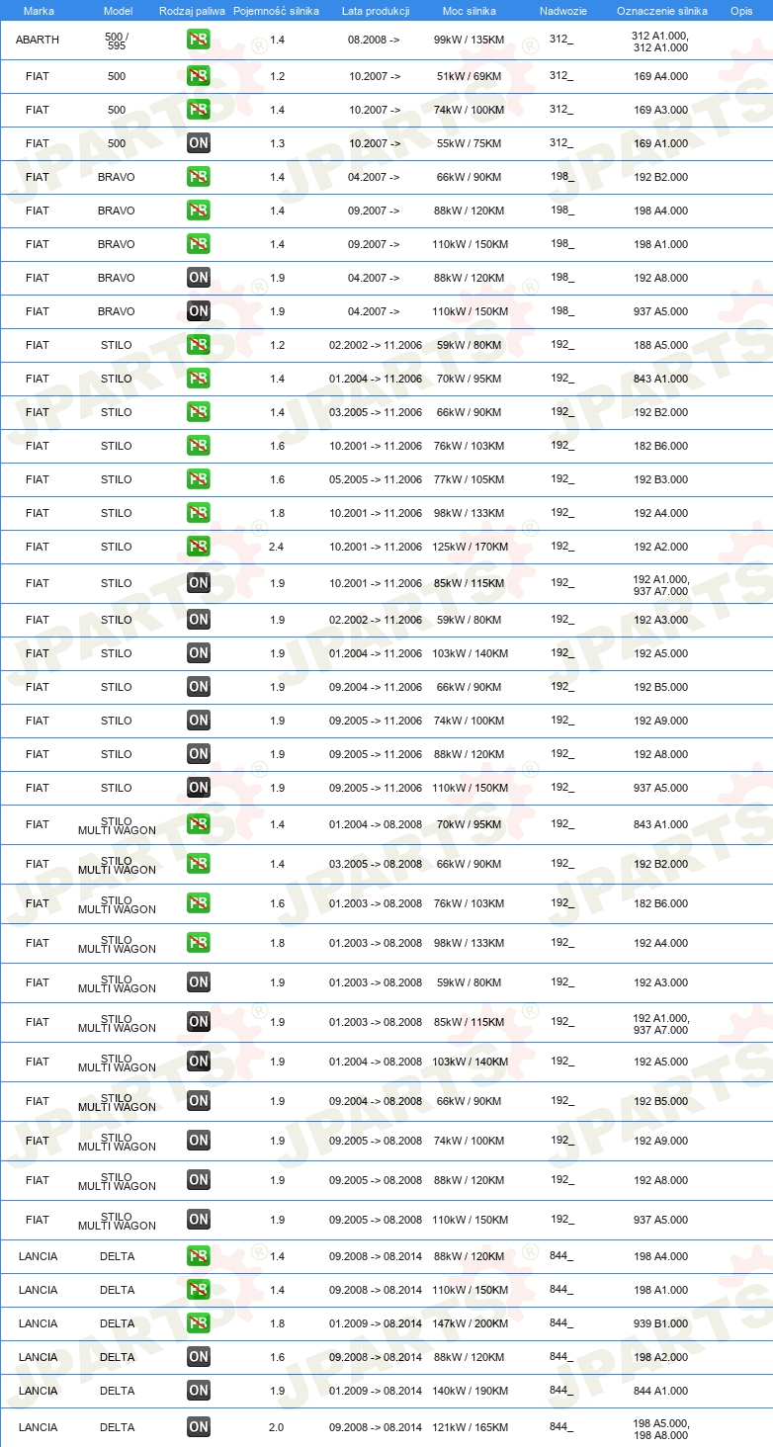Click the Rodzaj paliwa column header
This screenshot has height=1447, width=773.
[192, 11]
